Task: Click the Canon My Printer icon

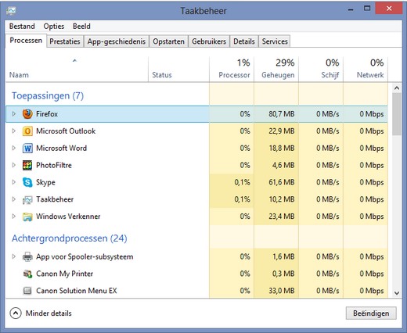Action: click(x=27, y=274)
